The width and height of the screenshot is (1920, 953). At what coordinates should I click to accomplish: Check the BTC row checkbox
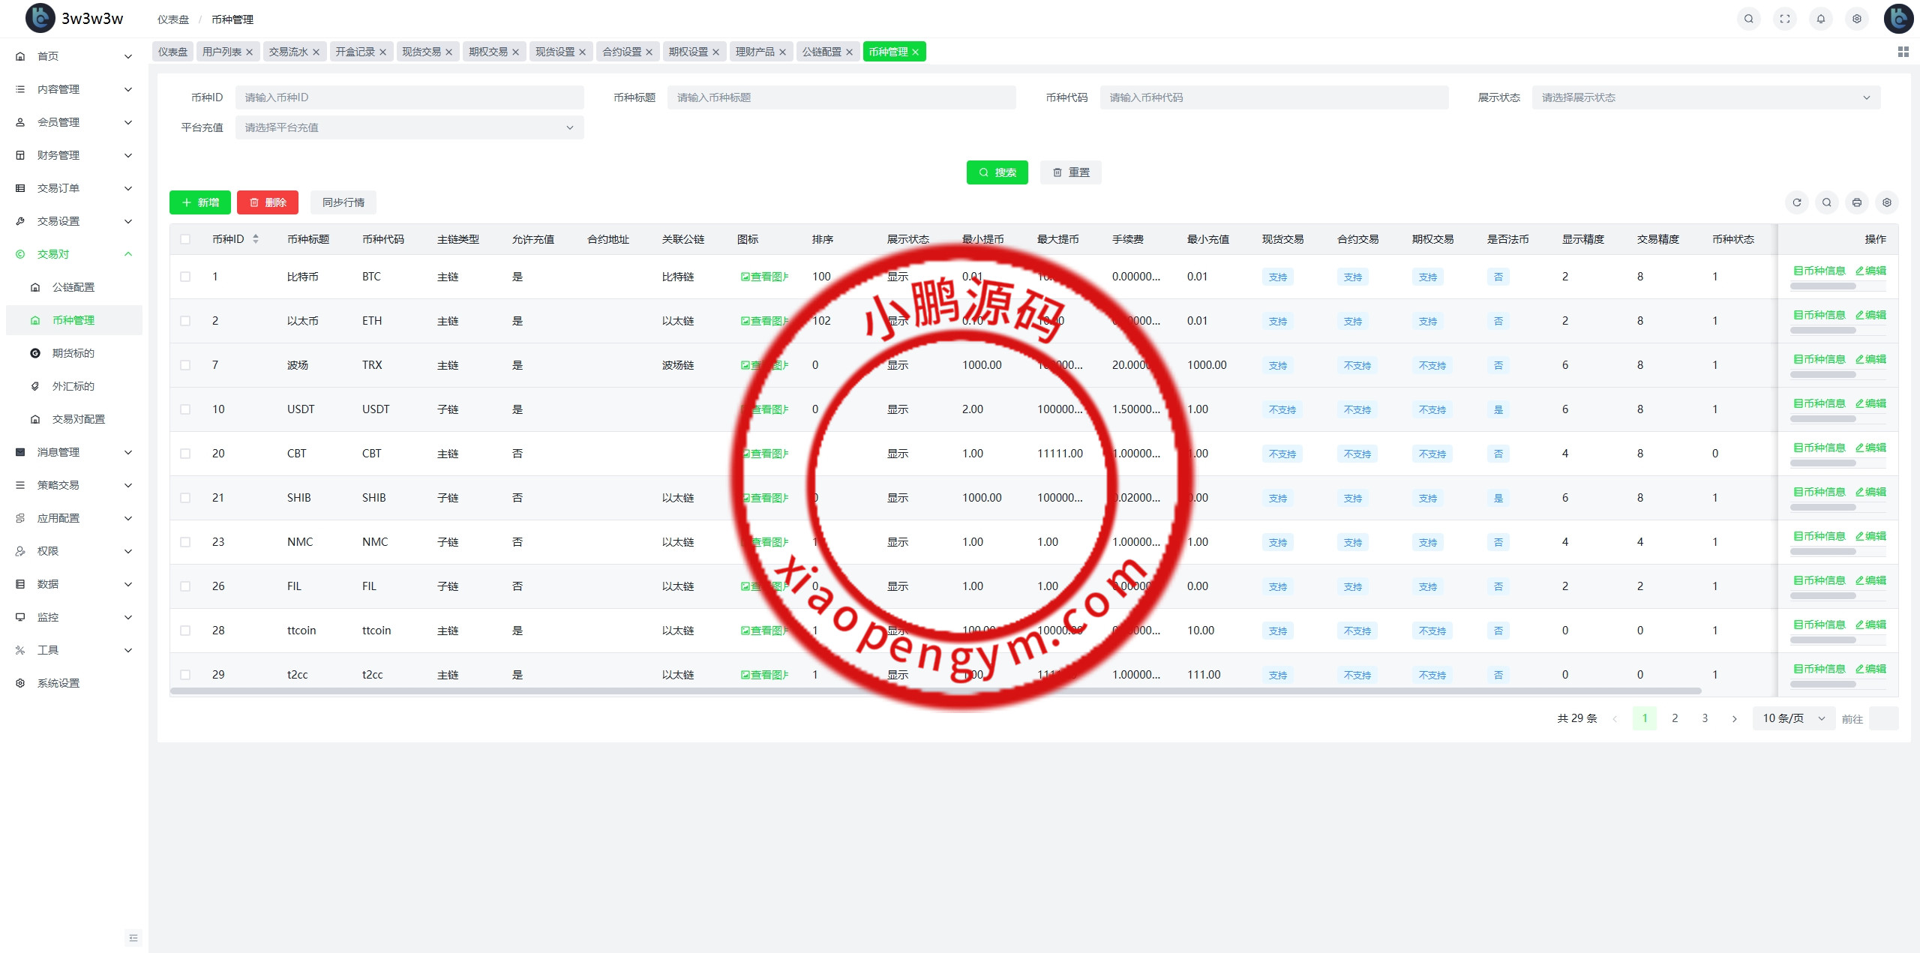pos(185,277)
